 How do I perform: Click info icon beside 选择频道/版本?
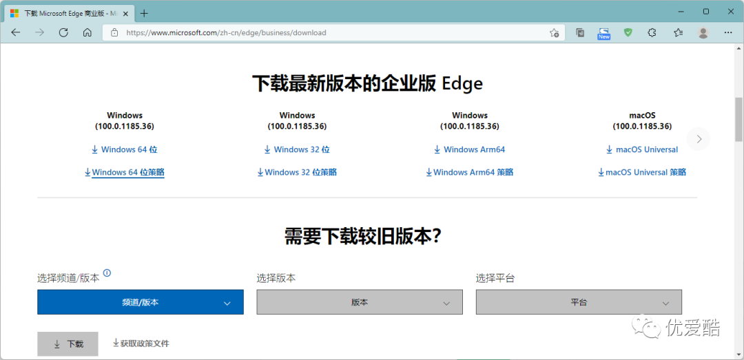(x=107, y=273)
